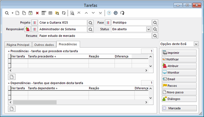Click into the Fase field showing Protótipo

[x=131, y=23]
